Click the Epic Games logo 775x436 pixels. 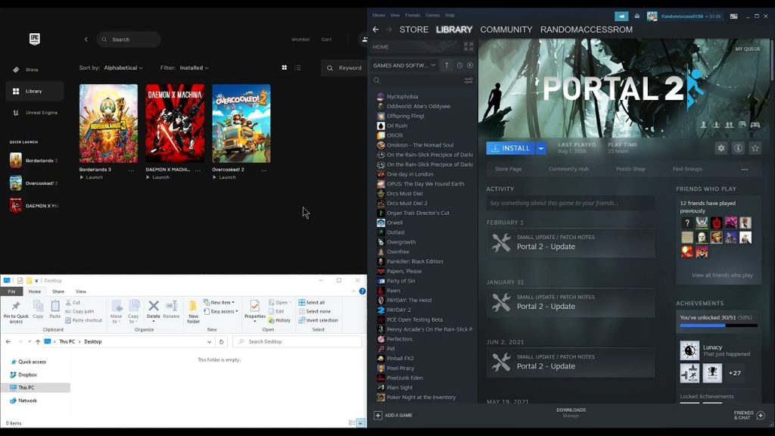click(x=35, y=39)
